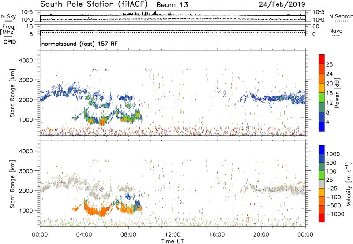This screenshot has height=244, width=353.
Task: Click the "Time UT" axis title
Action: (173, 241)
